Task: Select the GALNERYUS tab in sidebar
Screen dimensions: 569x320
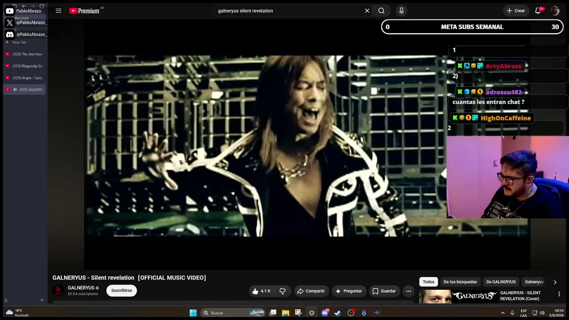Action: [x=25, y=90]
